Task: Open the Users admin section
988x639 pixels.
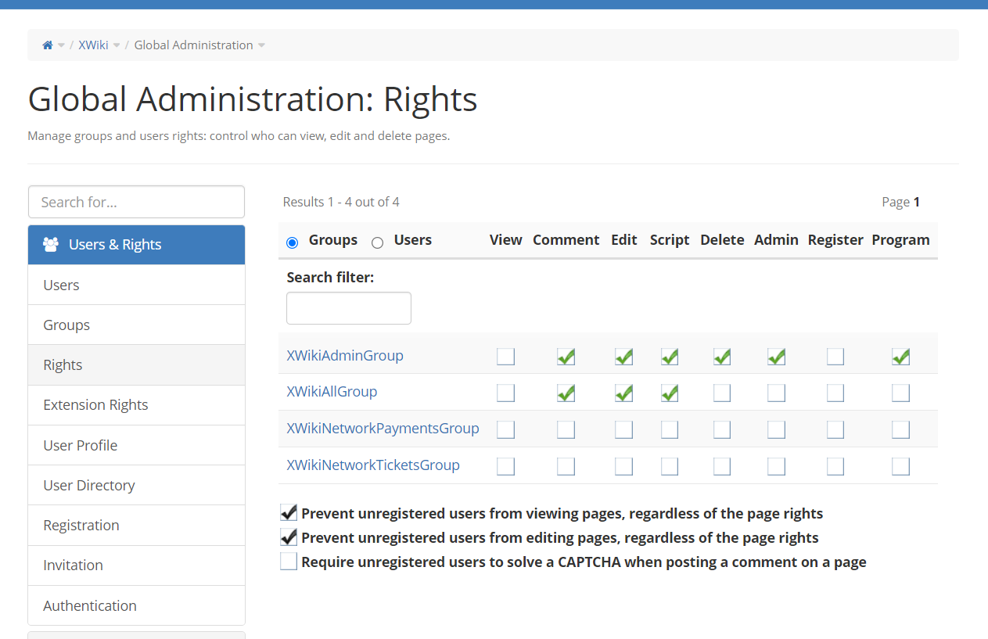Action: 136,285
